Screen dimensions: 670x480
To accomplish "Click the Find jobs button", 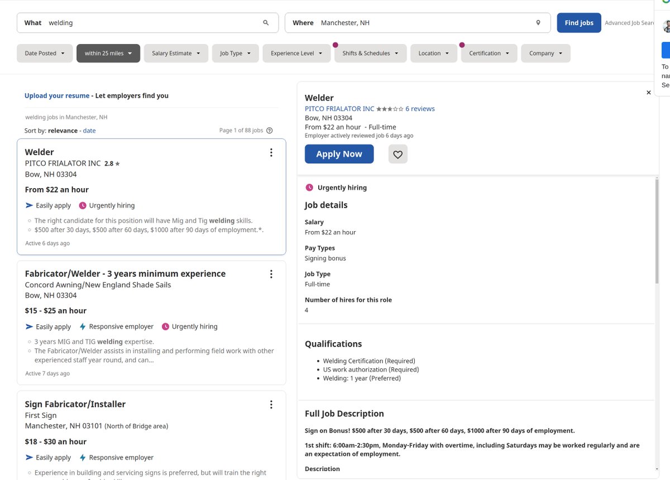I will point(579,23).
